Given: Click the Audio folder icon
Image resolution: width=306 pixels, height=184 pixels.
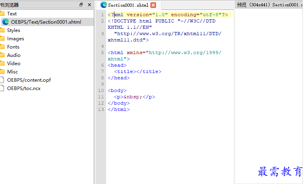Looking at the screenshot, I should coord(2,55).
